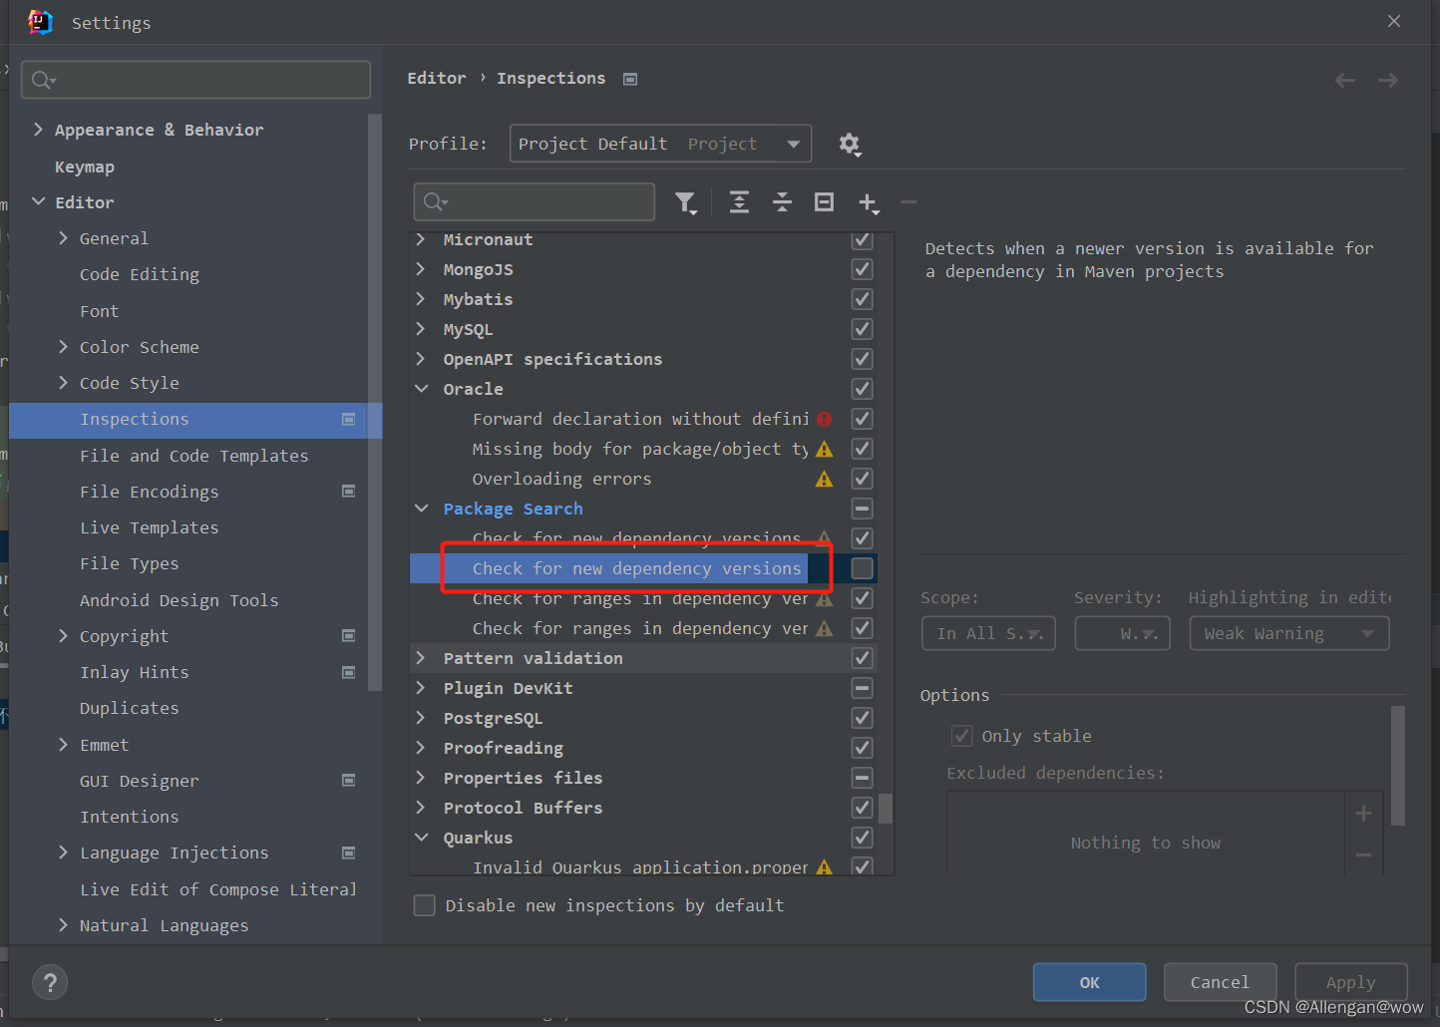Click the project icon on Inlay Hints row
Viewport: 1440px width, 1027px height.
coord(349,672)
